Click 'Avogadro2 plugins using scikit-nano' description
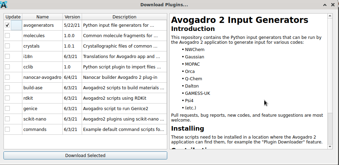The image size is (339, 165). click(124, 119)
